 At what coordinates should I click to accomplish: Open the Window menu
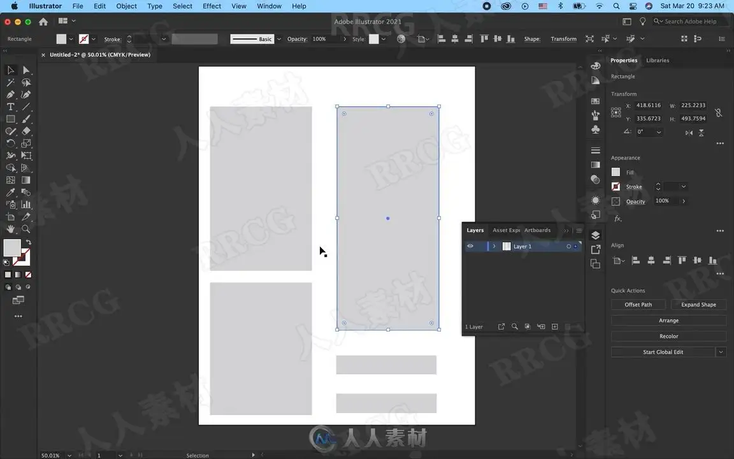[x=269, y=6]
